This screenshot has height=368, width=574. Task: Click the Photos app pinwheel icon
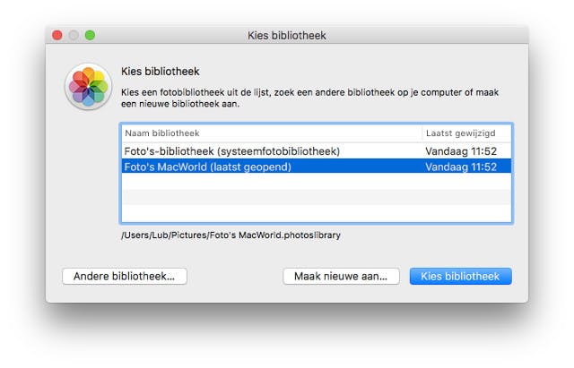tap(86, 87)
